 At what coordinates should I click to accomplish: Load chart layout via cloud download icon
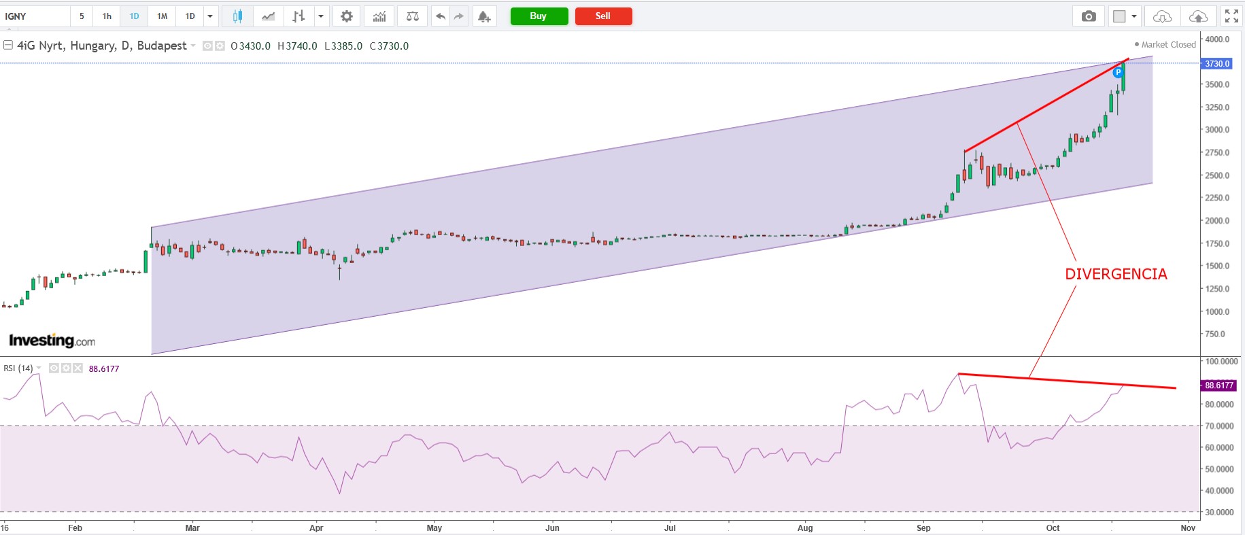(x=1162, y=16)
